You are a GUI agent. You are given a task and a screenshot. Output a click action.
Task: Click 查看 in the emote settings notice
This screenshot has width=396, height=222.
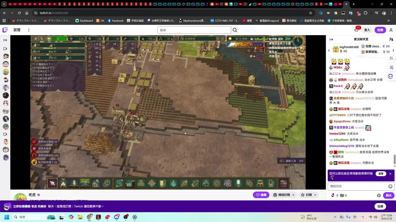pos(381,174)
